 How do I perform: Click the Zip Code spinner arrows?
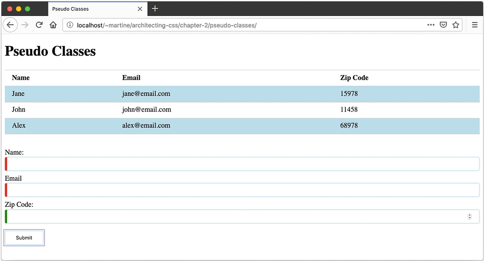(470, 217)
